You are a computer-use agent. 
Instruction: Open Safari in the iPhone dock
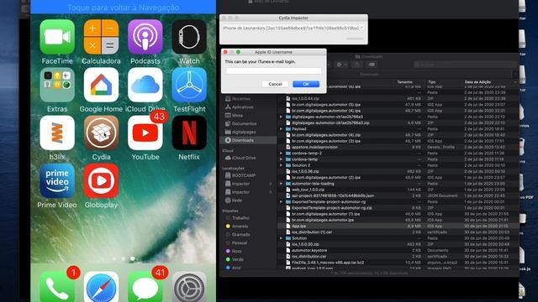[101, 287]
